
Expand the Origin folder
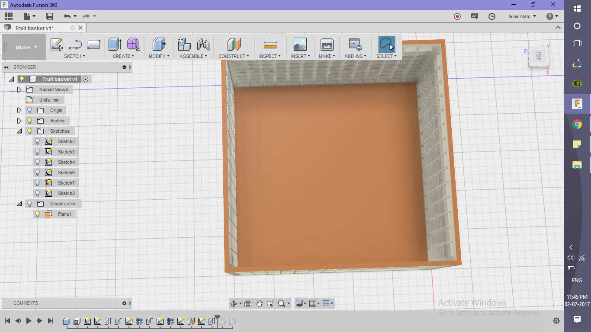(19, 110)
